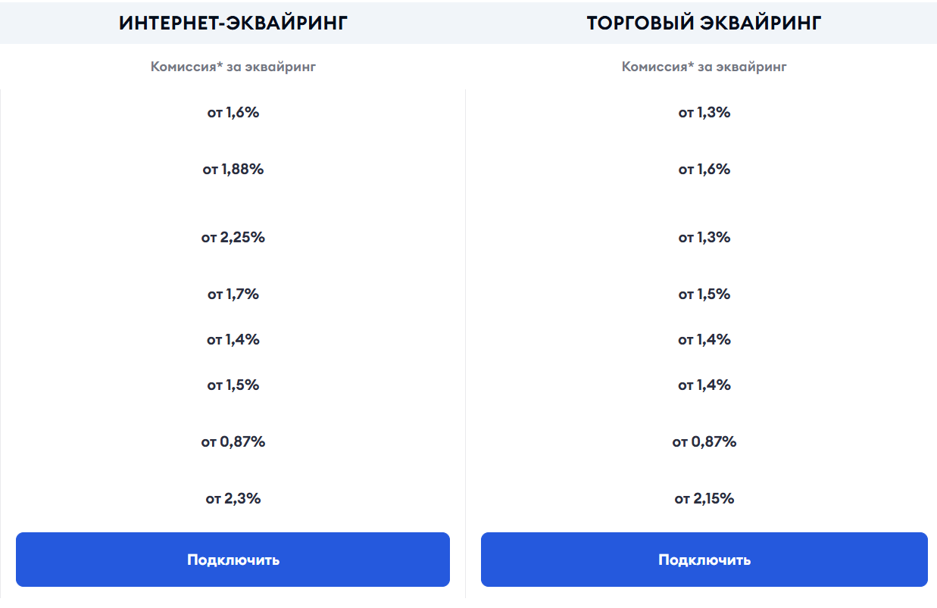Click the topmost от 1,3% in Торговый эквайринг

click(x=704, y=113)
